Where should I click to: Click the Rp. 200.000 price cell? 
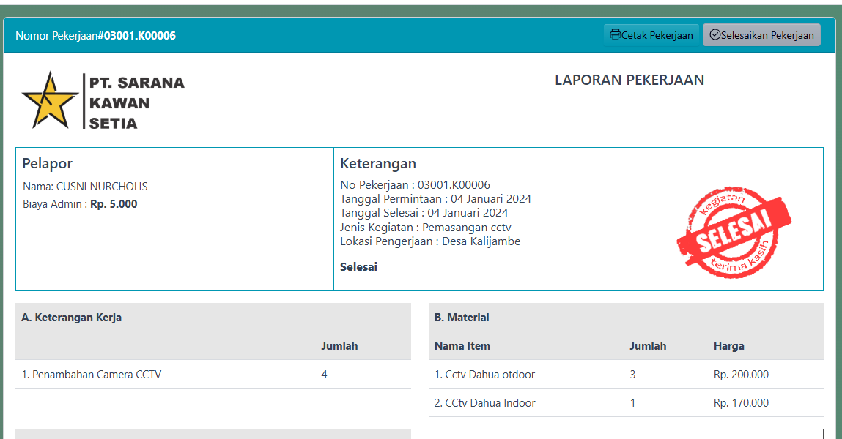coord(741,375)
